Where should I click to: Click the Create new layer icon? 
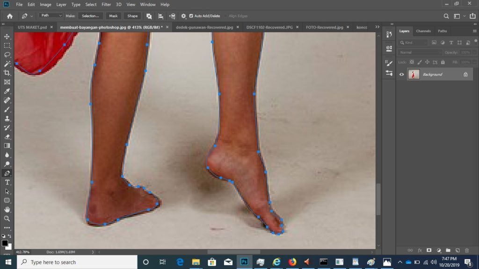[x=457, y=250]
